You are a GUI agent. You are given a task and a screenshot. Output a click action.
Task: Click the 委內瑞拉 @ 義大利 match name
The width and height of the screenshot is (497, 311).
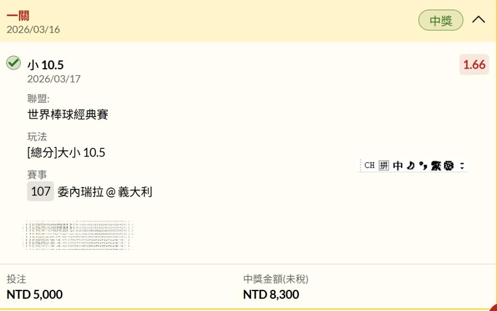tap(104, 192)
